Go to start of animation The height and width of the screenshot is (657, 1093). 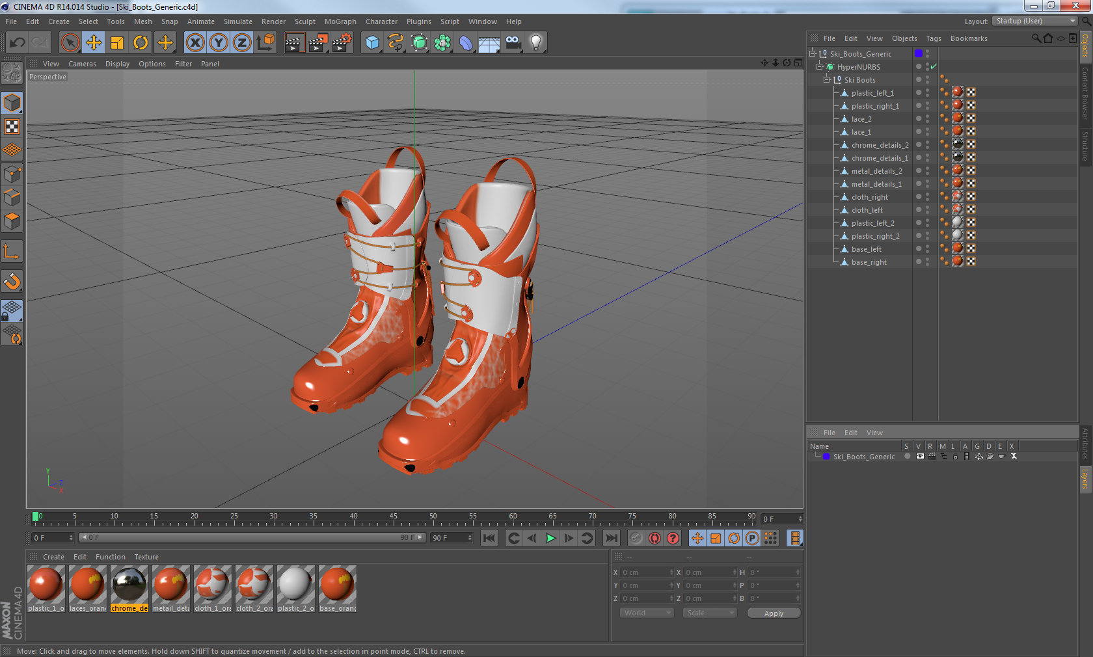click(x=489, y=538)
